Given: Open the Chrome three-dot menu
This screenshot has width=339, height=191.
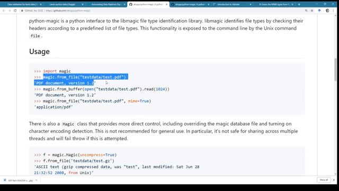Looking at the screenshot, I should click(333, 11).
